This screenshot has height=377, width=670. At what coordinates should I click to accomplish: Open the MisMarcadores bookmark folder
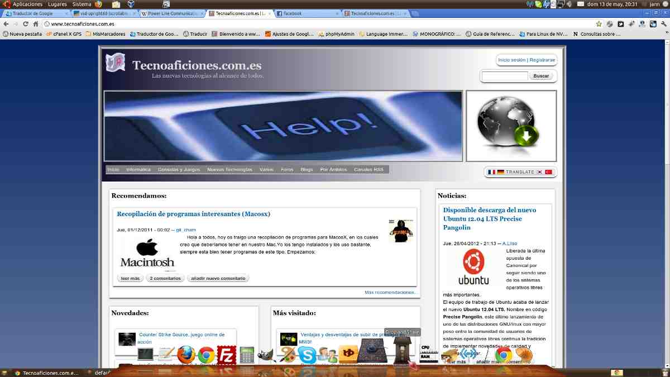(106, 34)
